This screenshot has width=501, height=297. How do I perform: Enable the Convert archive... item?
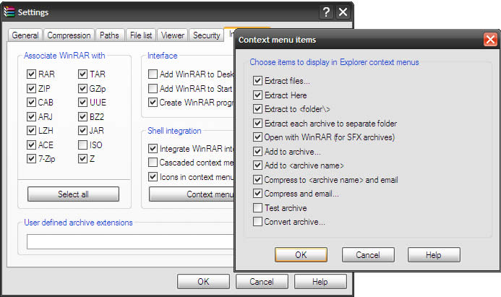tap(257, 221)
